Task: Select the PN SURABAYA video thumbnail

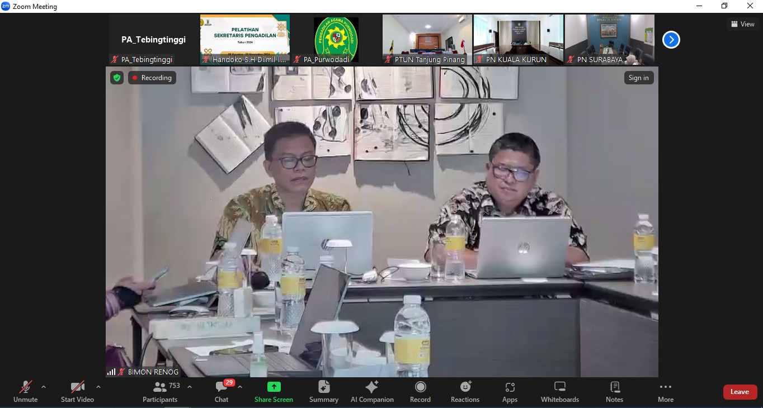Action: 609,39
